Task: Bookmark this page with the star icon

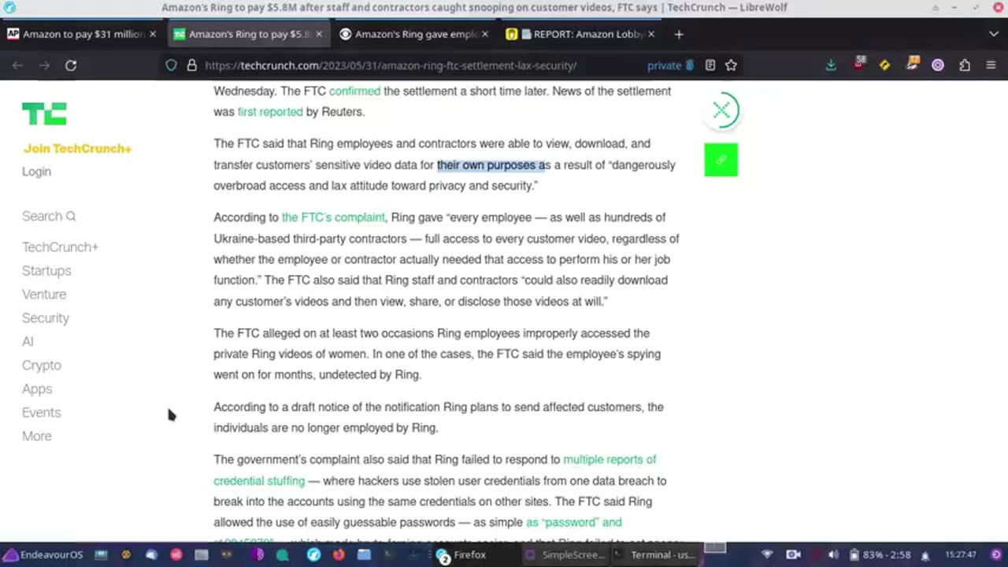Action: pyautogui.click(x=731, y=65)
